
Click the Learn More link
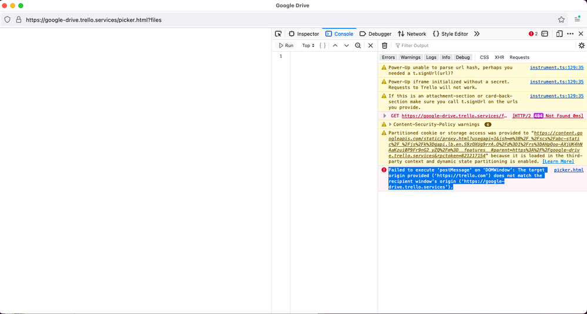[x=558, y=161]
